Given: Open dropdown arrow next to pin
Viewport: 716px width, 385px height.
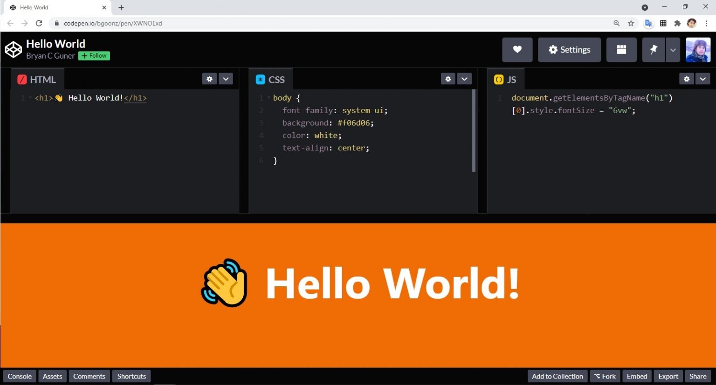Looking at the screenshot, I should (673, 50).
